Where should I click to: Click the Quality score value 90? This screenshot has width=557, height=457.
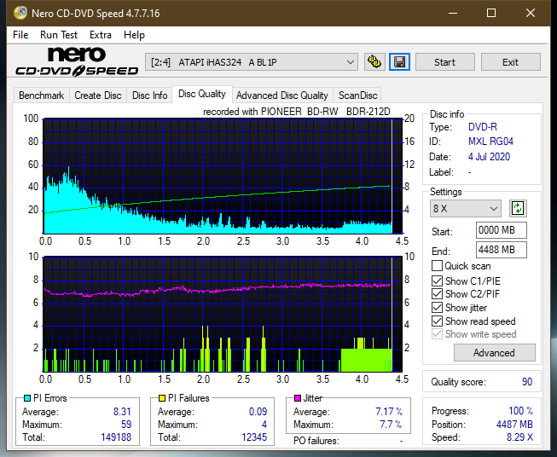pyautogui.click(x=527, y=382)
